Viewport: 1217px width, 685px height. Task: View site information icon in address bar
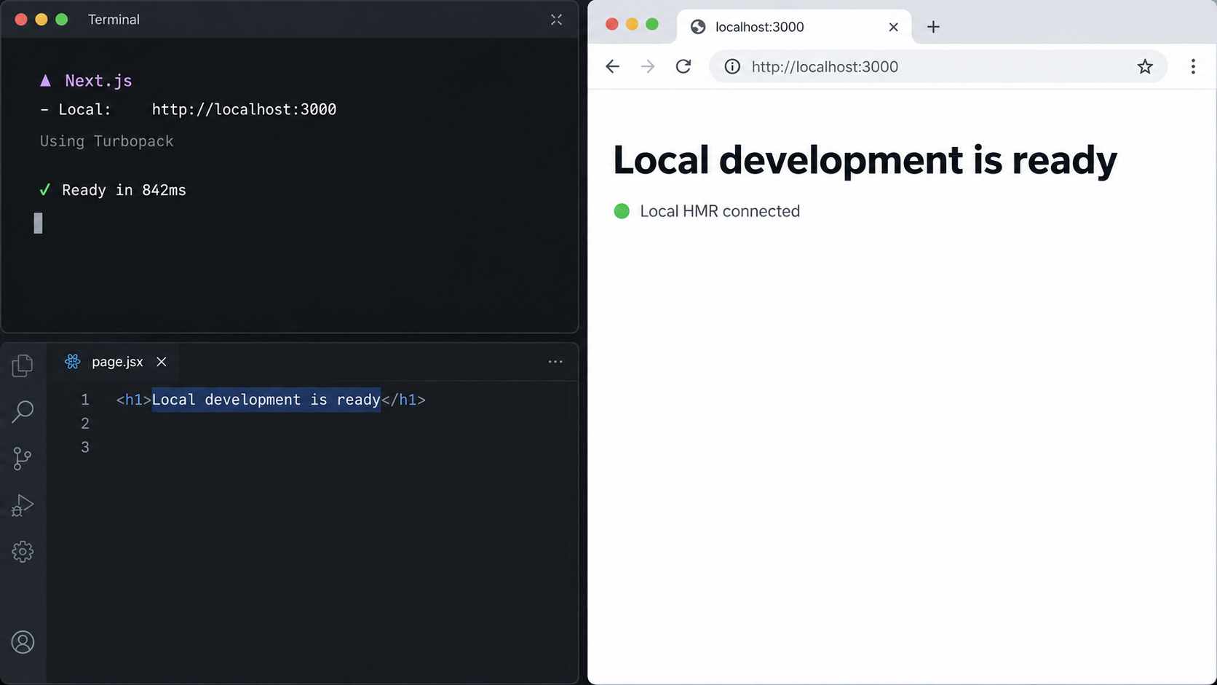(732, 66)
